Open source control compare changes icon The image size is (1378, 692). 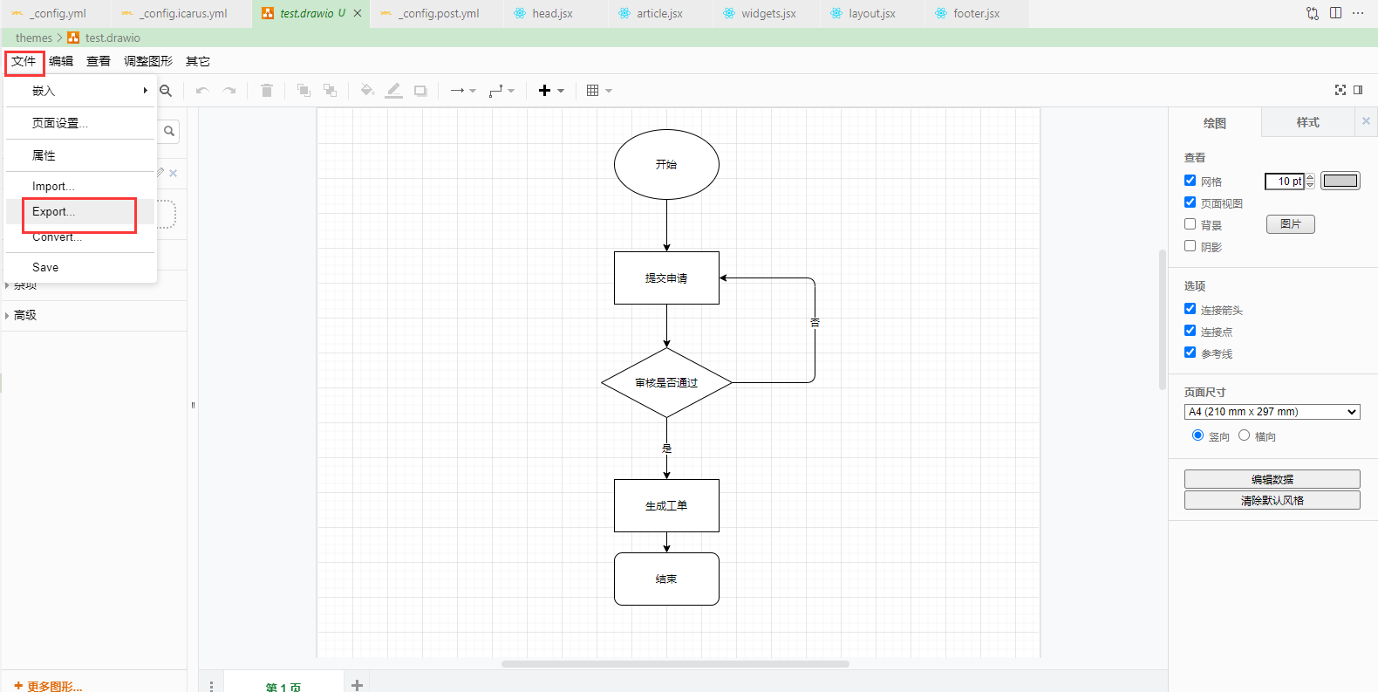coord(1313,13)
